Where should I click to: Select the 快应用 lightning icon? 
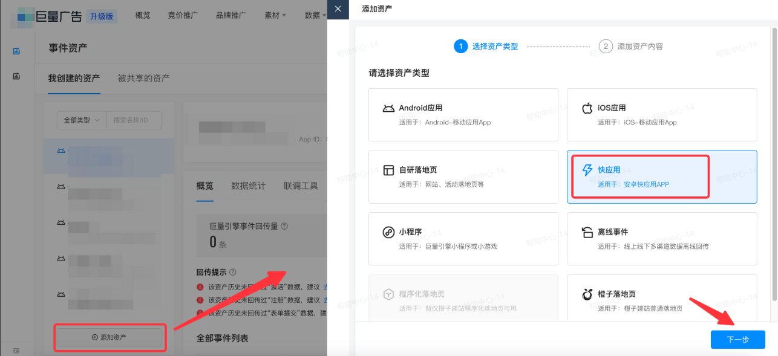coord(587,170)
